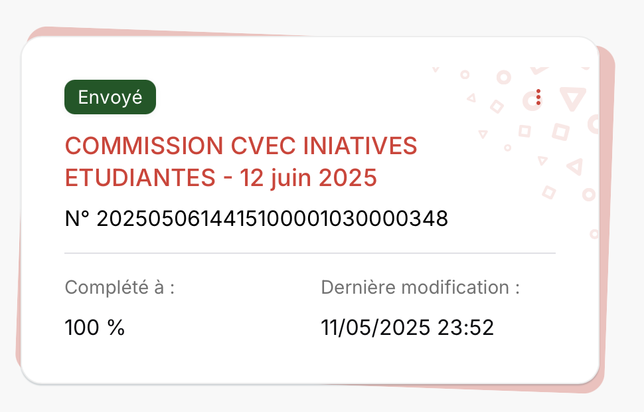Click the green Envoyé status badge
The width and height of the screenshot is (644, 412).
tap(110, 97)
